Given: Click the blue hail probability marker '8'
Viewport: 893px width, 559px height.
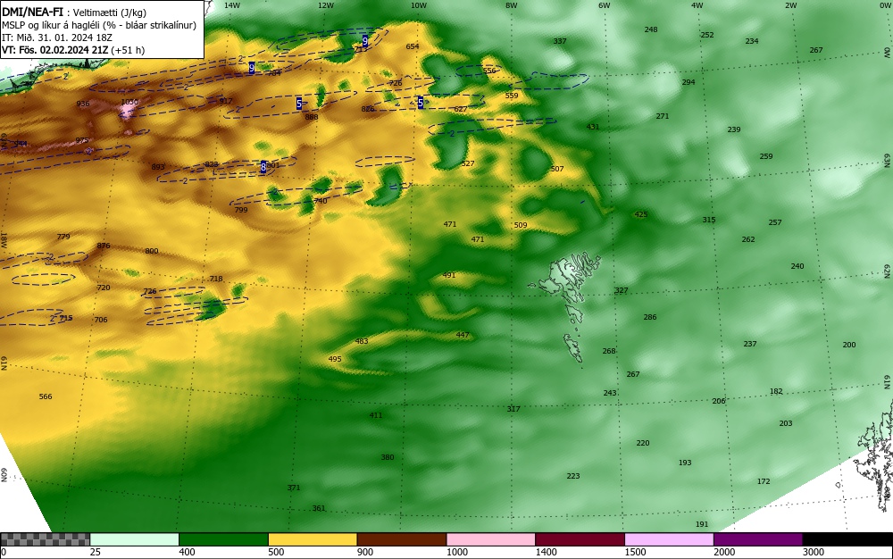Looking at the screenshot, I should point(263,167).
